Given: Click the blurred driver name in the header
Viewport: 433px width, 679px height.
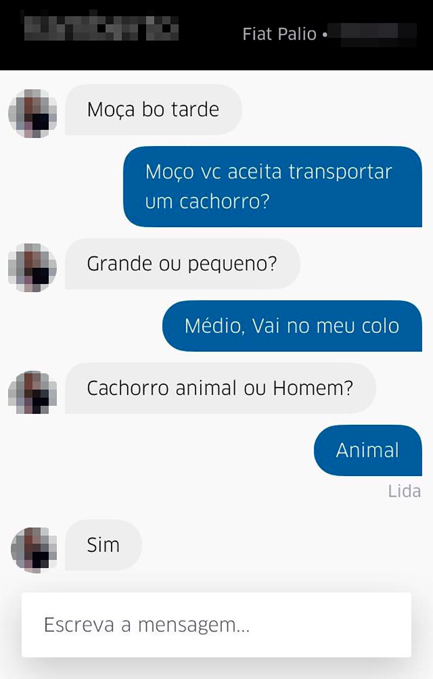Looking at the screenshot, I should (x=100, y=27).
